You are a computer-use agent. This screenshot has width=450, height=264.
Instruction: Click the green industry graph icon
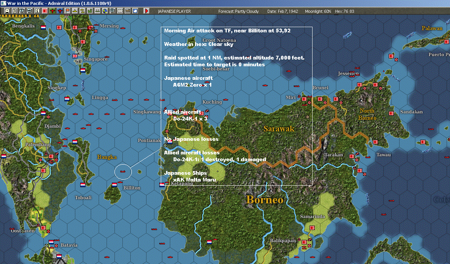point(90,11)
